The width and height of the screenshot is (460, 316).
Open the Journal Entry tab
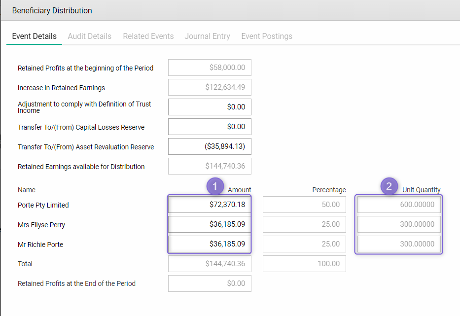coord(207,36)
